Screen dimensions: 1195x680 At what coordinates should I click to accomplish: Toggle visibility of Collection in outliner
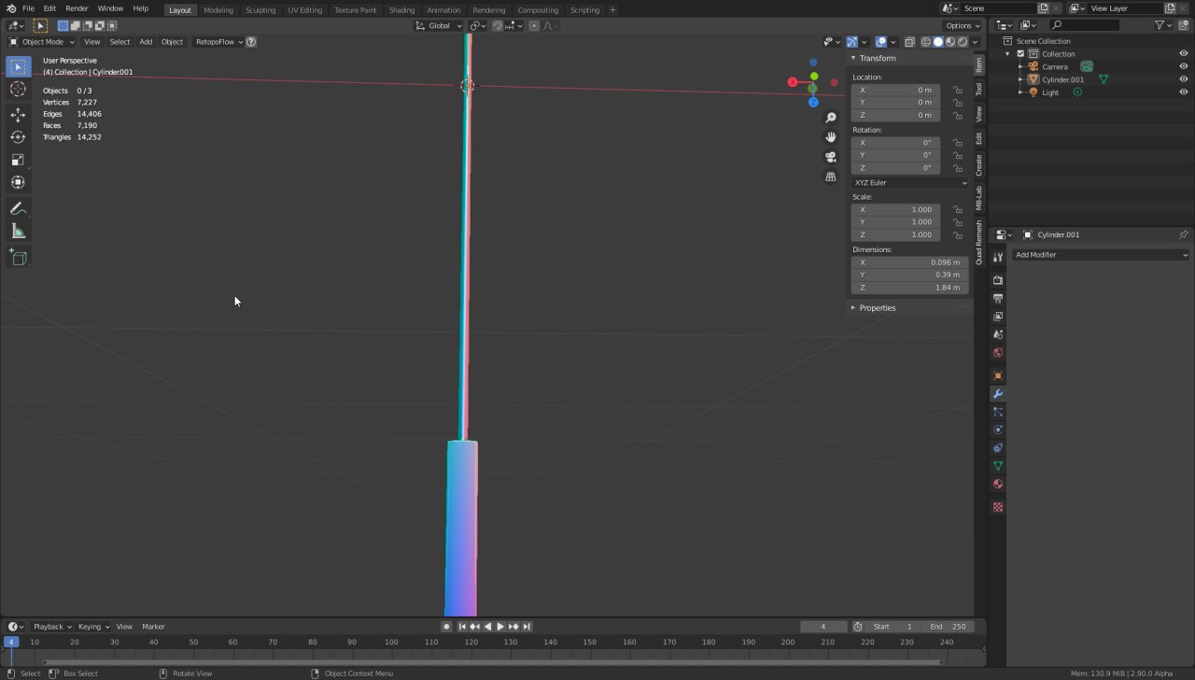(x=1184, y=53)
